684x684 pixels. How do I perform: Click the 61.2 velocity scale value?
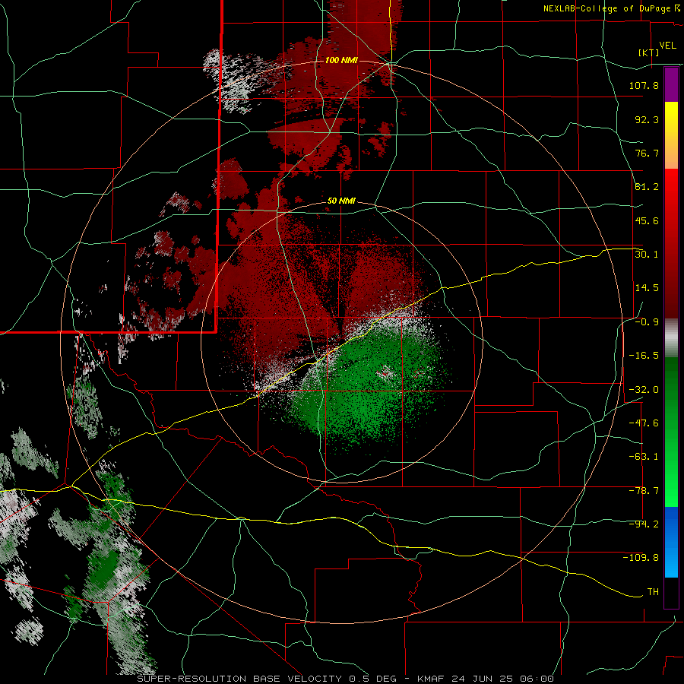tap(647, 187)
